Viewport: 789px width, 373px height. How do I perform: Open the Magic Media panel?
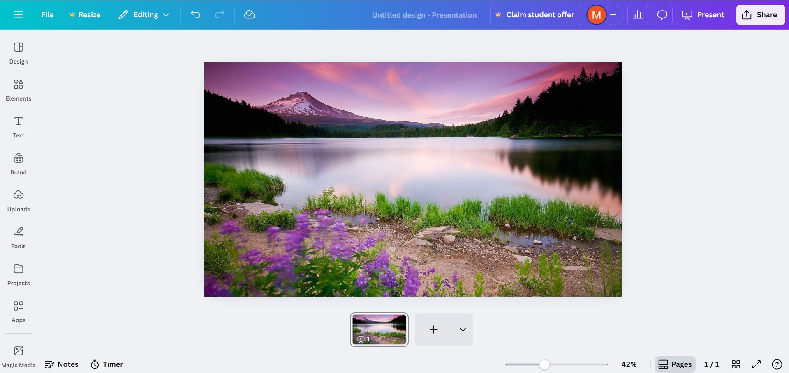click(x=19, y=357)
